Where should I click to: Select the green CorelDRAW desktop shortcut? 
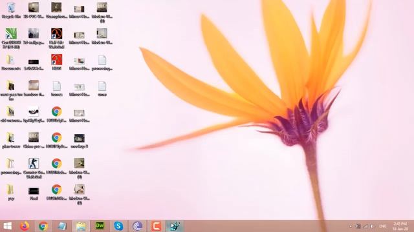[11, 39]
